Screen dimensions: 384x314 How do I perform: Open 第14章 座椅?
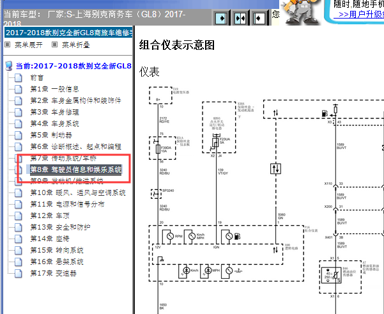pos(50,239)
